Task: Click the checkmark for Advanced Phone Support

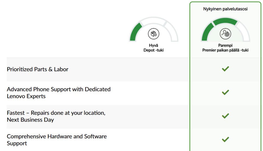Action: pos(225,93)
